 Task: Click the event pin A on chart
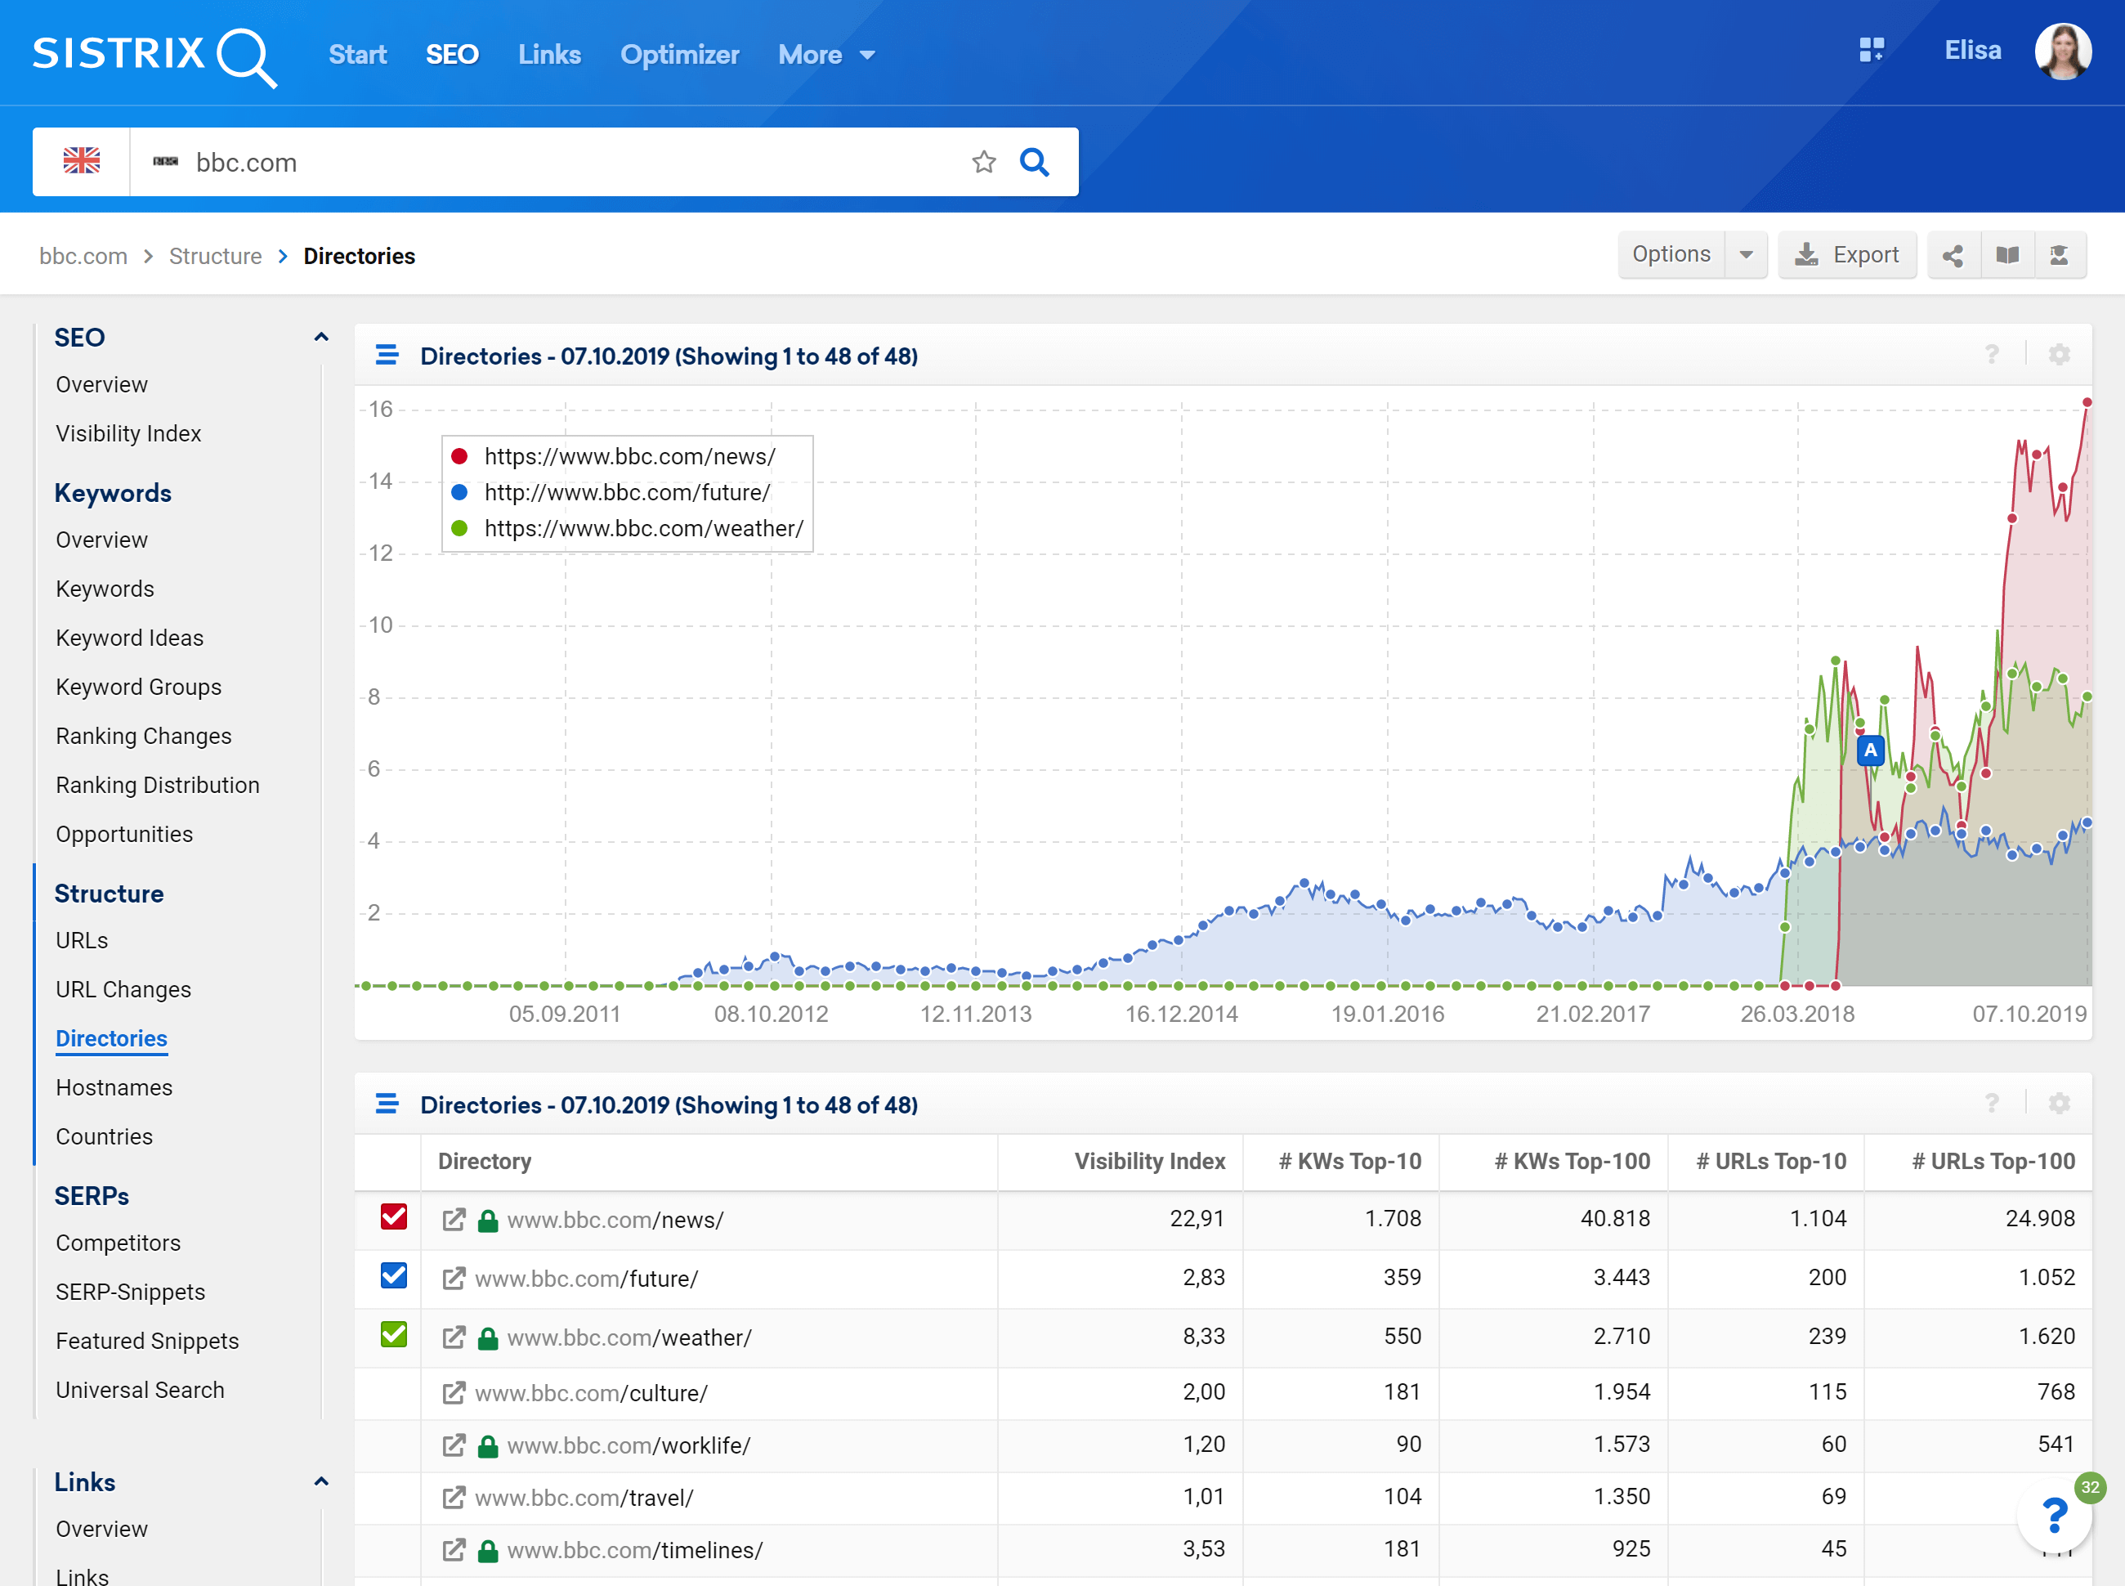(1870, 750)
